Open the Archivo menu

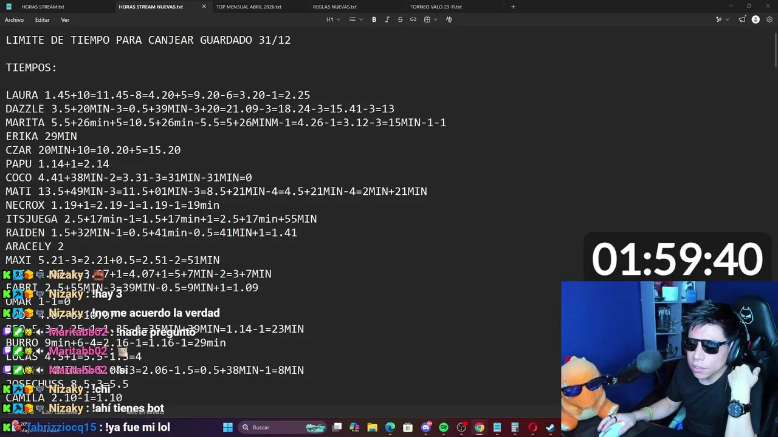(x=15, y=20)
